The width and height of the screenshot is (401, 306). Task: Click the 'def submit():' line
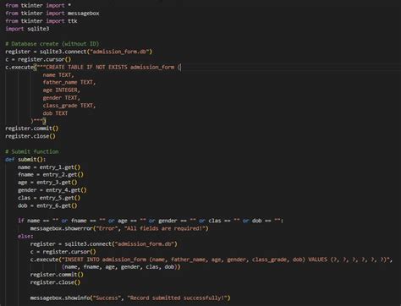coord(25,160)
